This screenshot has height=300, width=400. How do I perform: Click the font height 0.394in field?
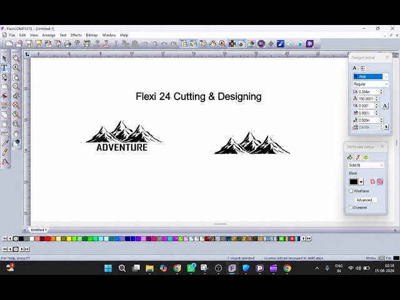[x=369, y=92]
